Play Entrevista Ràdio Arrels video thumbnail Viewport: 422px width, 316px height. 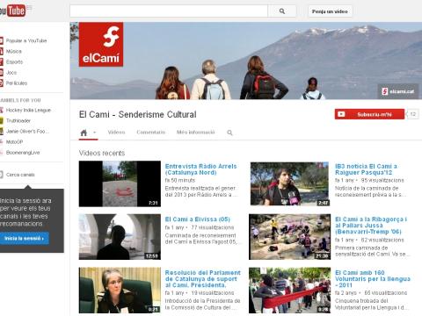pyautogui.click(x=120, y=183)
